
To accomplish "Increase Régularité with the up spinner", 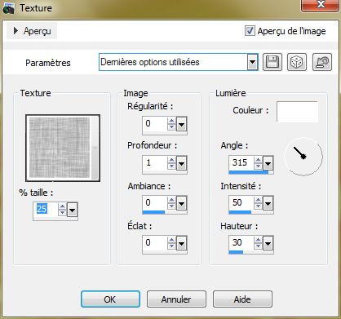I will [x=171, y=121].
